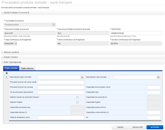Enable the Deținere frigider checkbox
The width and height of the screenshot is (165, 130).
pyautogui.click(x=77, y=102)
